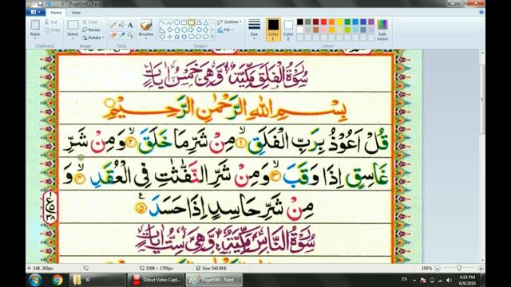The image size is (511, 287).
Task: Move the zoom slider handle
Action: (x=459, y=268)
